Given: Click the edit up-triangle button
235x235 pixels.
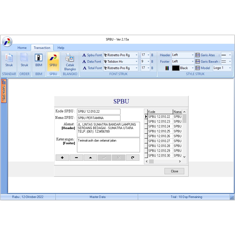Looking at the screenshot, I should (90, 158).
